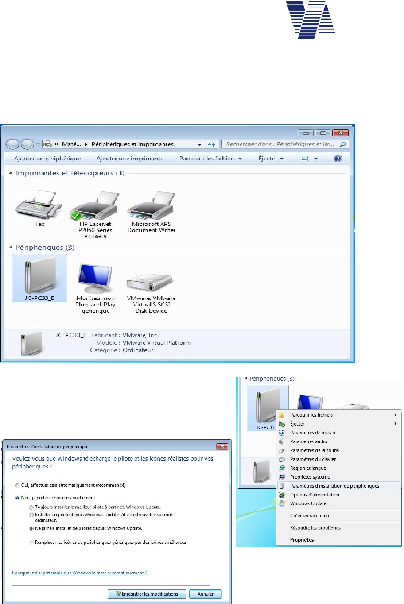Click the globe icon beside Région et langue

coord(281,468)
